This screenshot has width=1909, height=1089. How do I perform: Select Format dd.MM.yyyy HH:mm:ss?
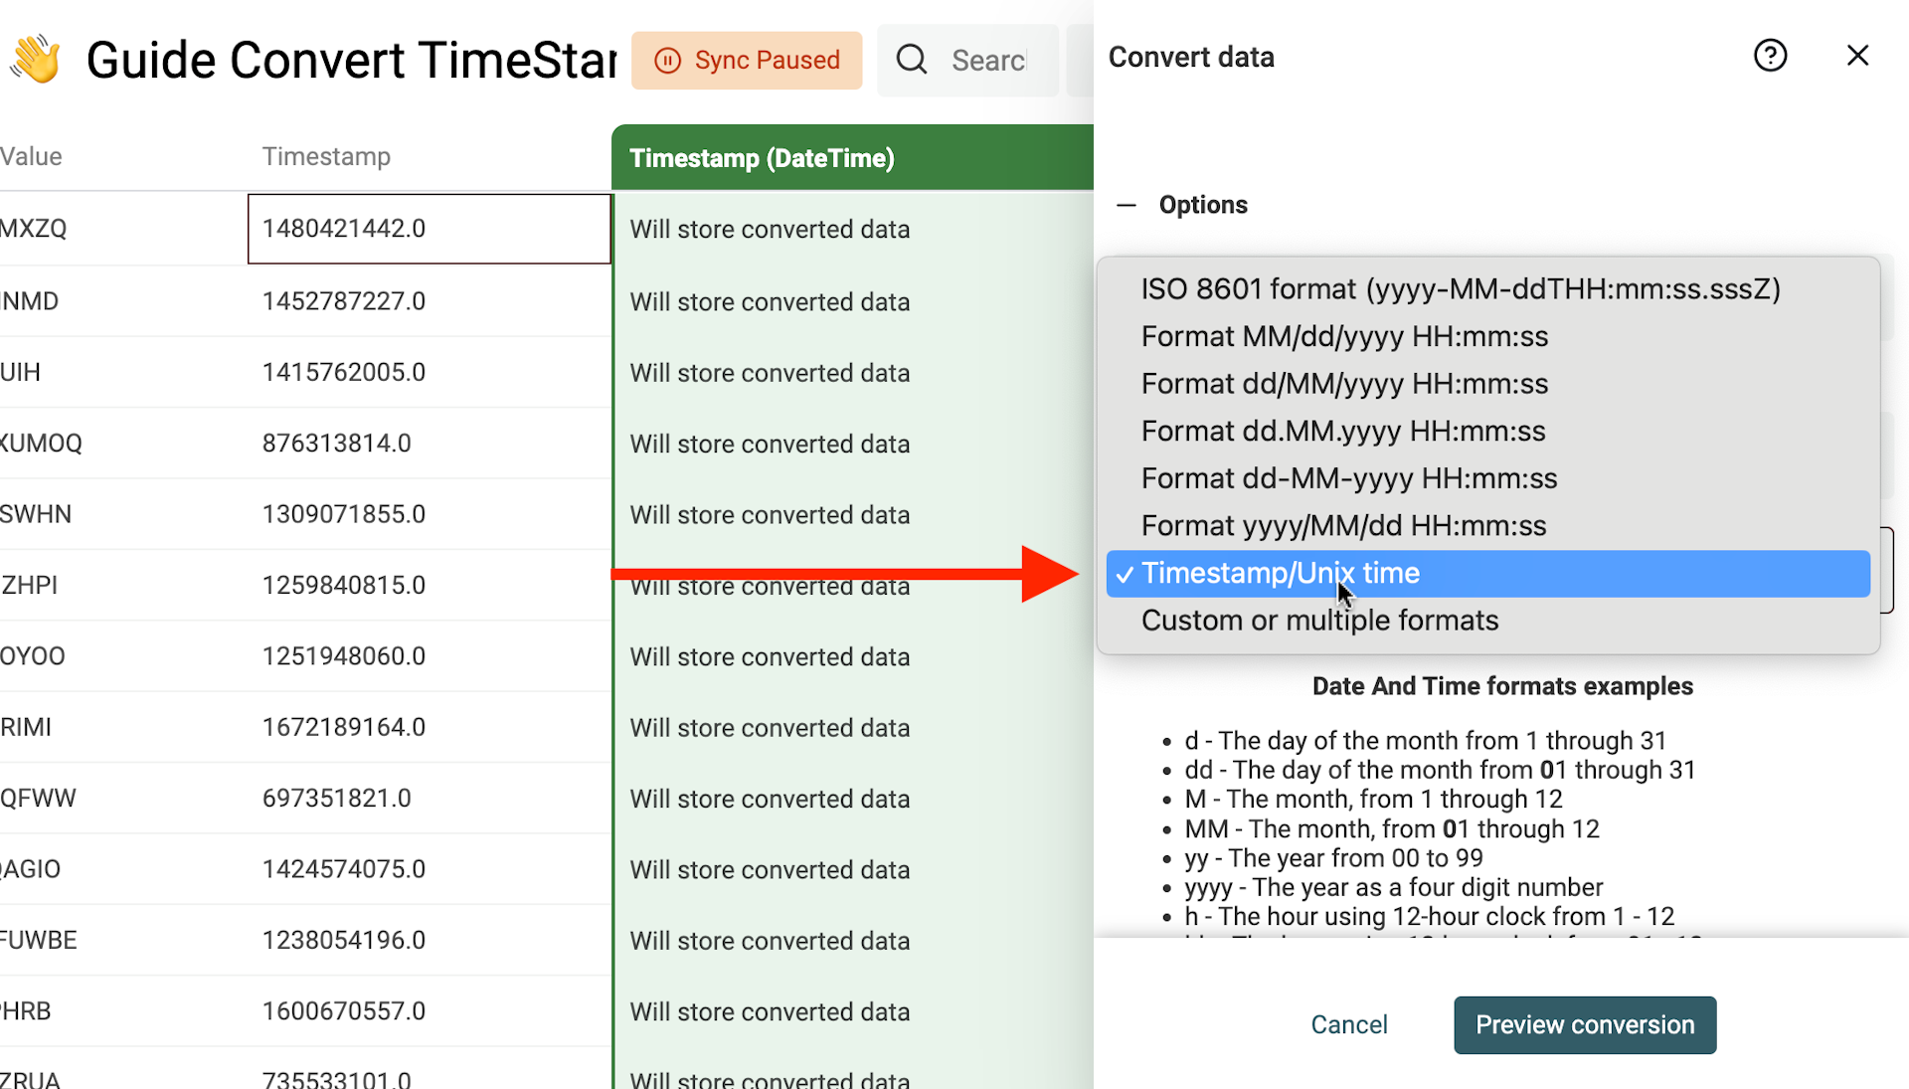(x=1343, y=431)
